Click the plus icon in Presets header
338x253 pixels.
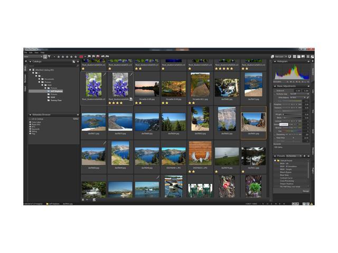pos(304,156)
